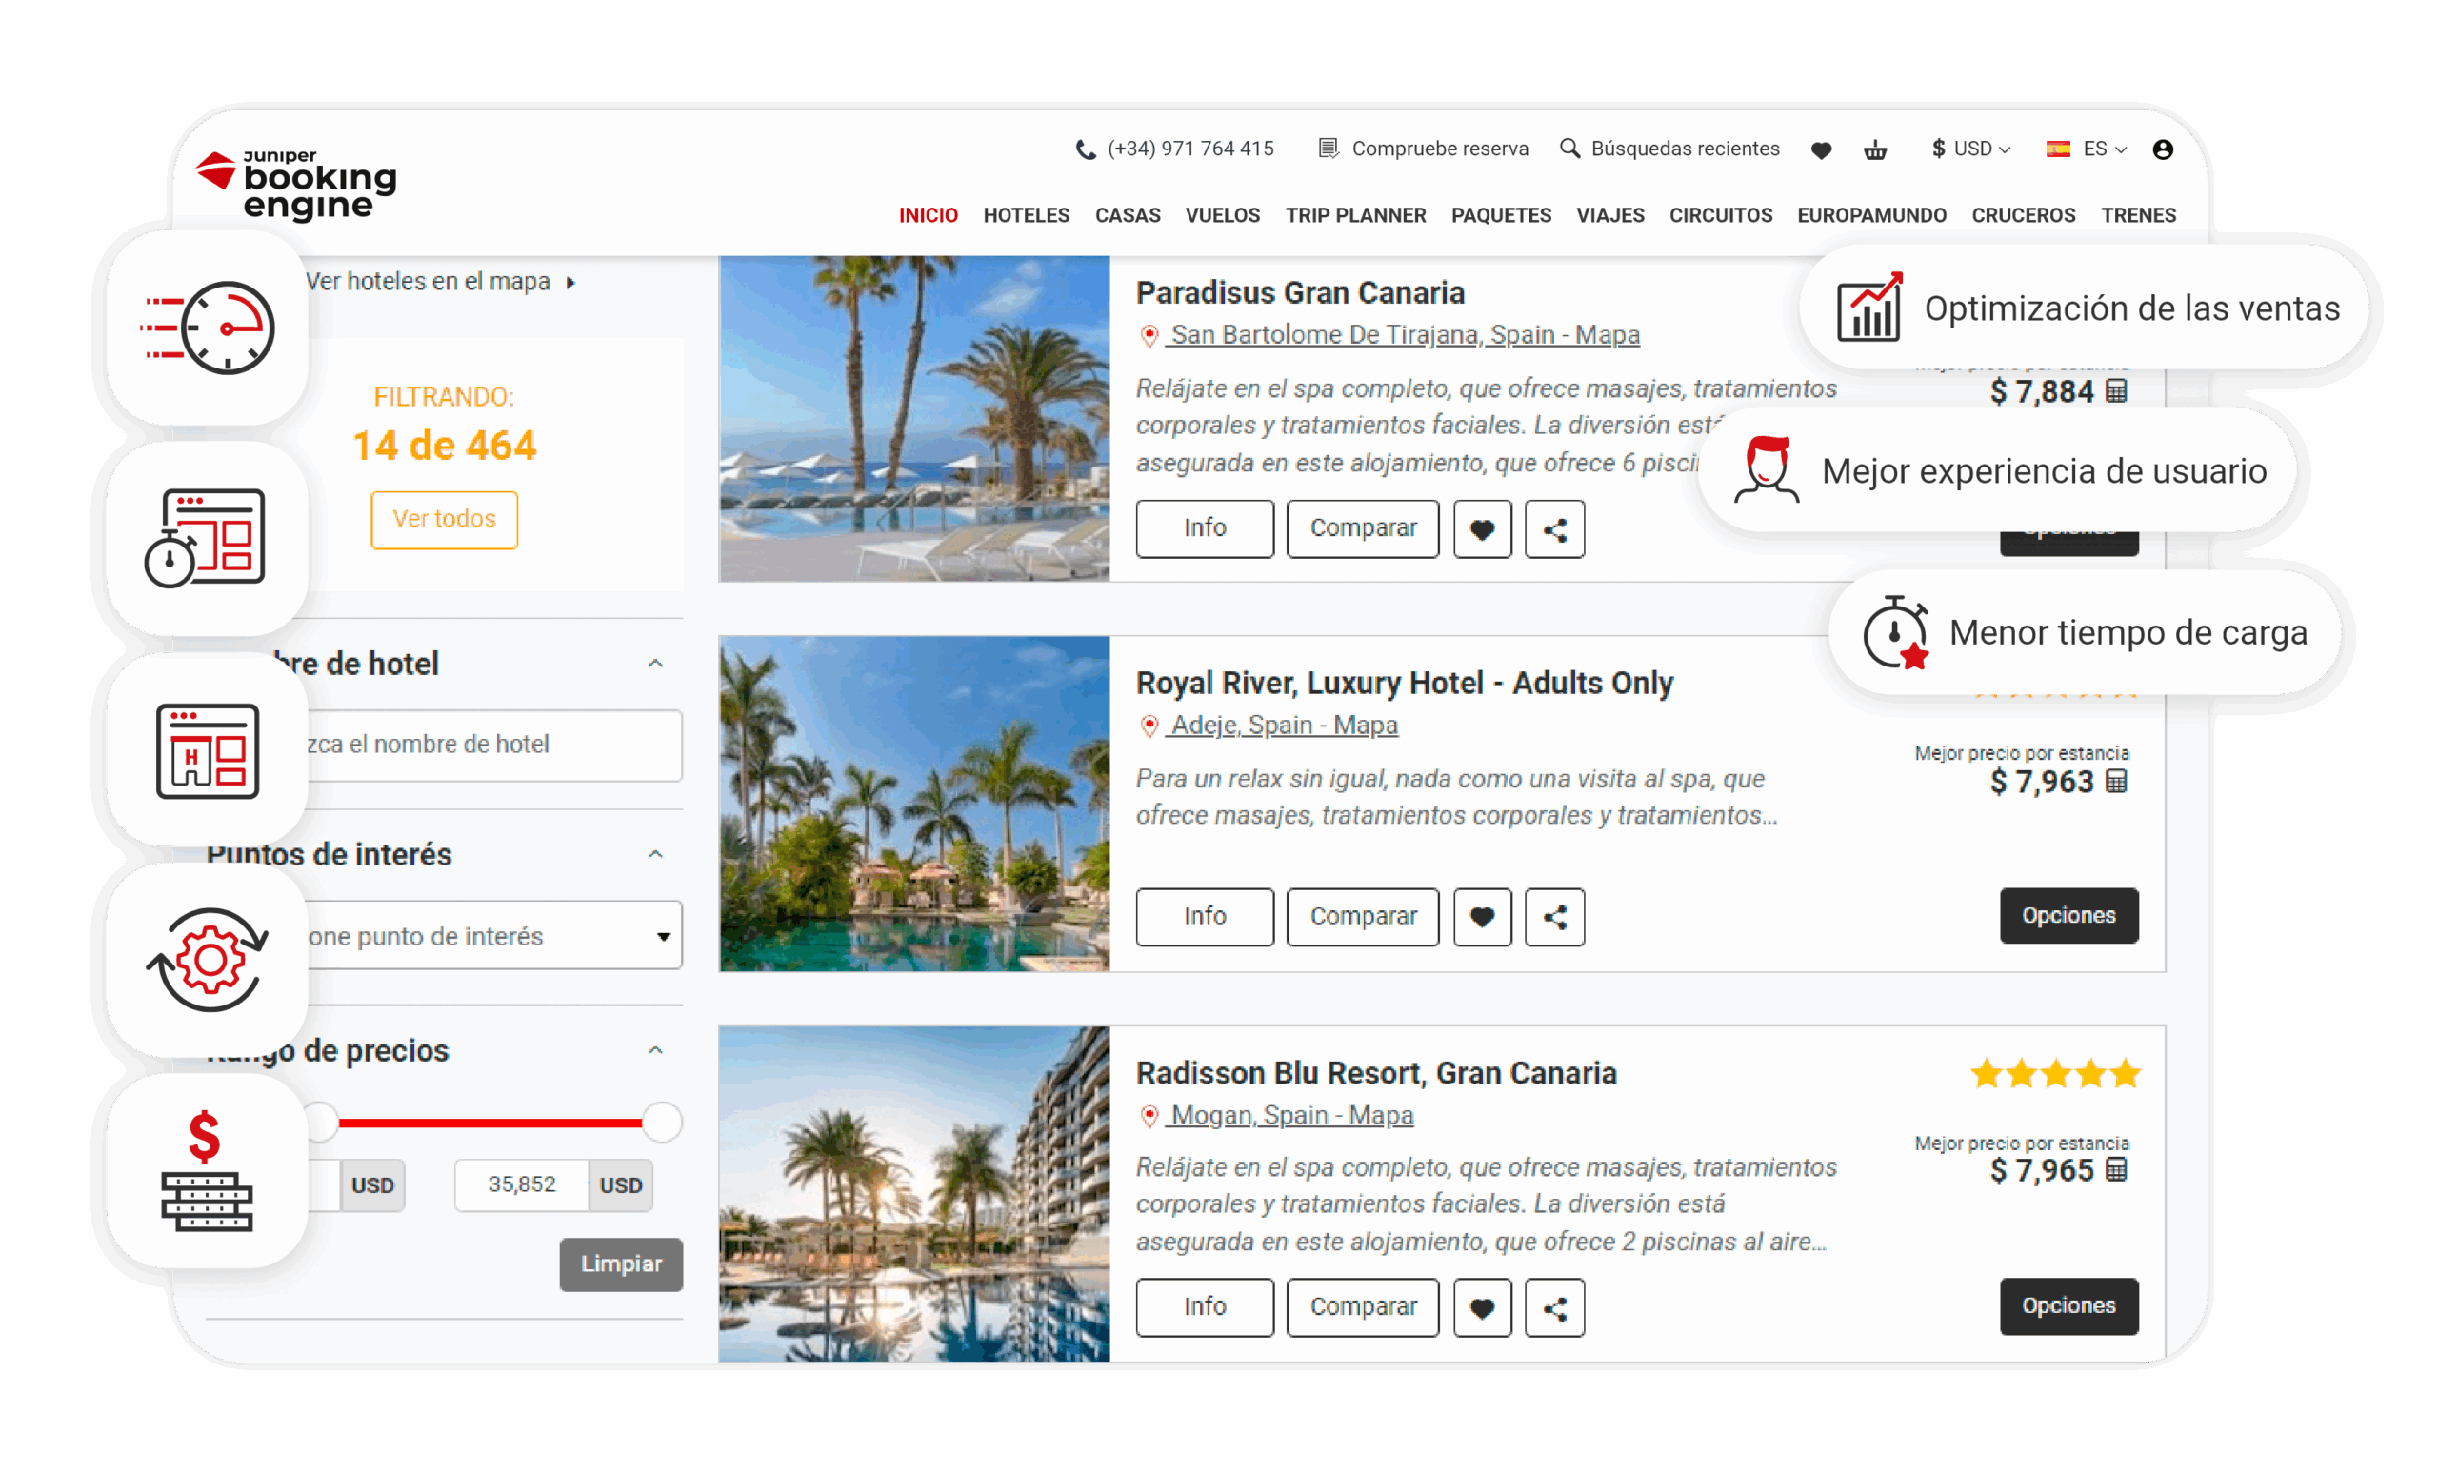Open the shopping basket icon
The height and width of the screenshot is (1472, 2438).
point(1875,150)
